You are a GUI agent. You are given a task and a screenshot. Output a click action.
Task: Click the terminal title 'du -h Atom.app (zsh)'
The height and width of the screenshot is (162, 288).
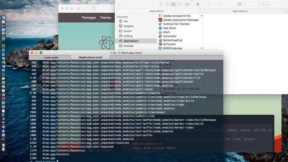point(126,53)
